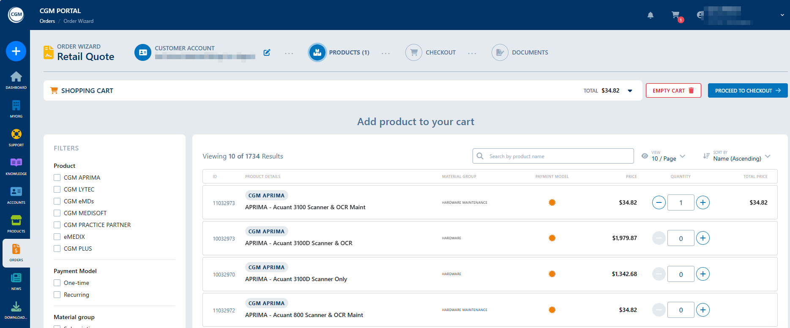
Task: Open the Support sidebar icon
Action: click(x=16, y=137)
